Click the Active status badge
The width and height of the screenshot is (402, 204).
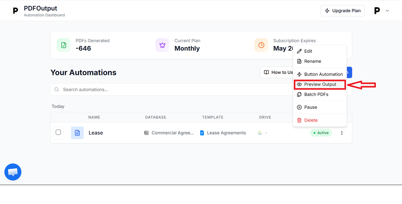[321, 133]
